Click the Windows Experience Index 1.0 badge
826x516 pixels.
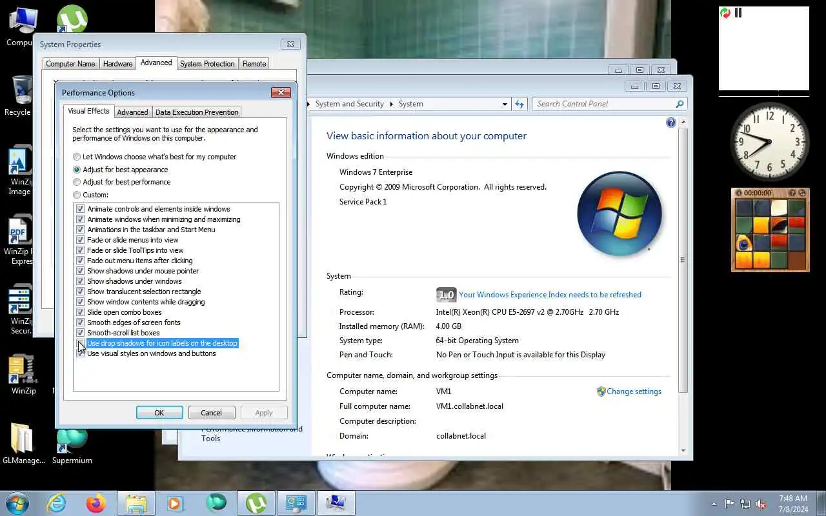446,295
